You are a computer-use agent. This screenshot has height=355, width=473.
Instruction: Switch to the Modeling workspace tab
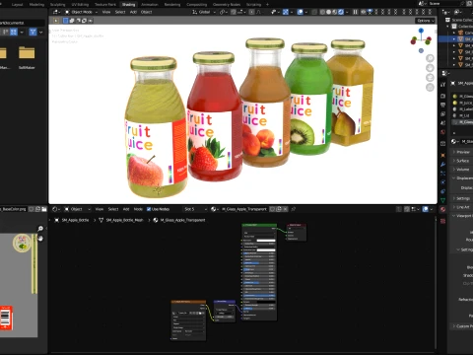[x=36, y=5]
